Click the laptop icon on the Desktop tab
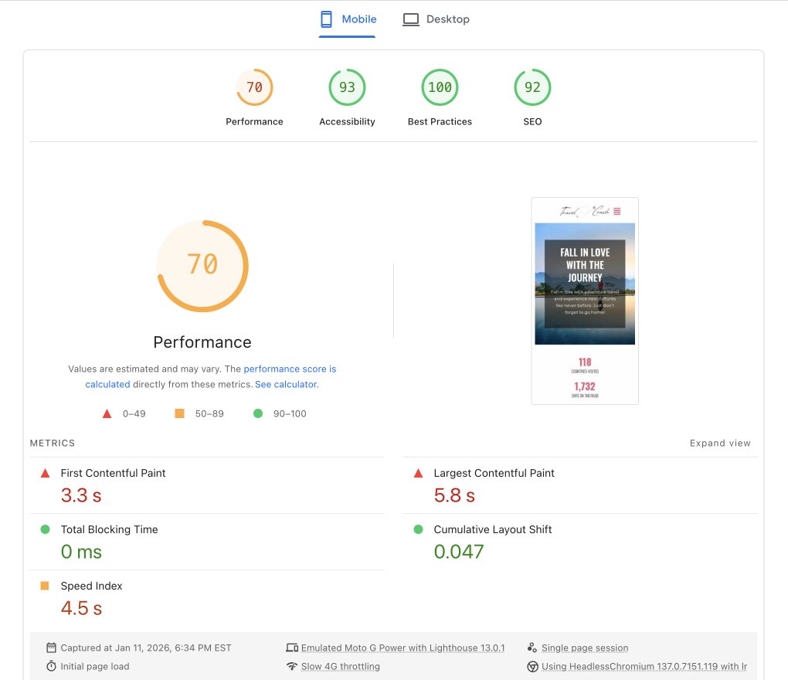Image resolution: width=788 pixels, height=680 pixels. point(410,19)
